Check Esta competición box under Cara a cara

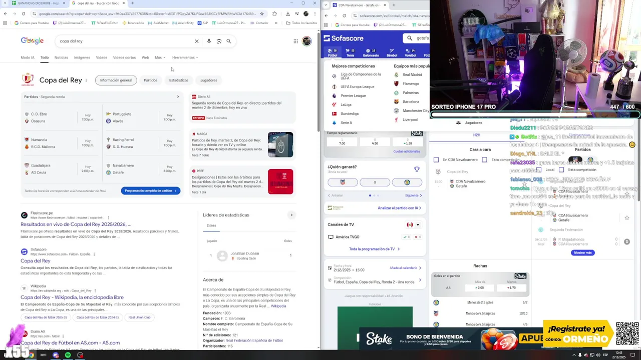point(484,159)
